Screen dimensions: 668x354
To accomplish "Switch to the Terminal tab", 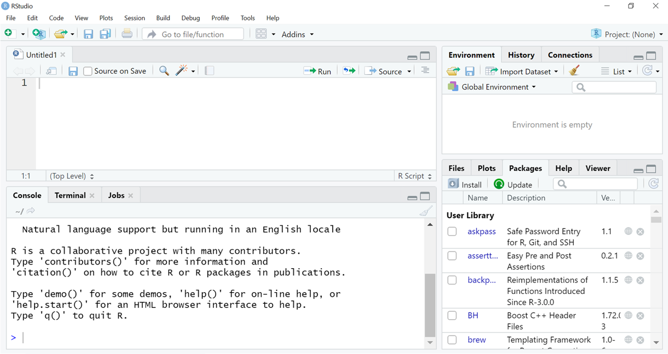I will click(x=70, y=195).
